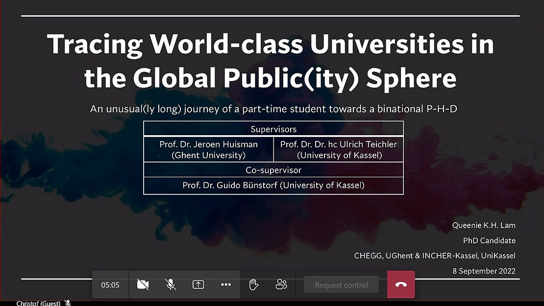The image size is (544, 306).
Task: Click the muted mic icon beside Christof
Action: pyautogui.click(x=68, y=303)
